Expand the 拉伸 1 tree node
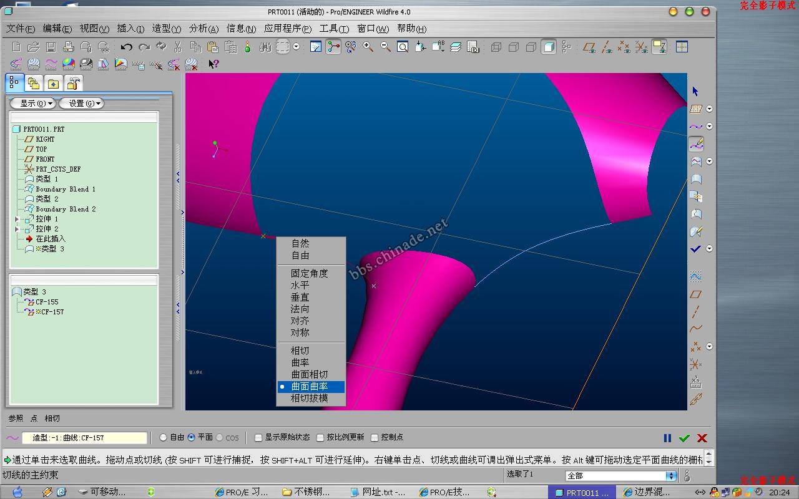Screen dimensions: 799x499 tap(17, 220)
